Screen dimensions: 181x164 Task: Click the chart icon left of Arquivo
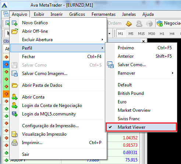(6, 14)
